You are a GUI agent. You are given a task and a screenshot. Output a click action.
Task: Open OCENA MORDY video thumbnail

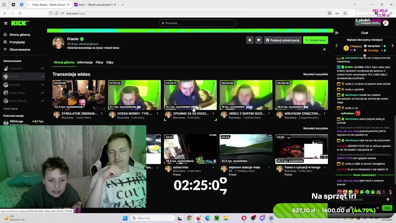coord(134,95)
